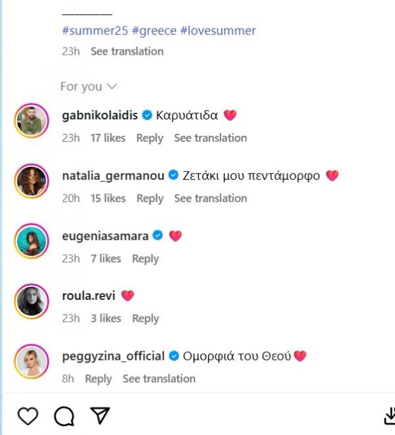Translate the post caption
The image size is (395, 435).
[127, 51]
